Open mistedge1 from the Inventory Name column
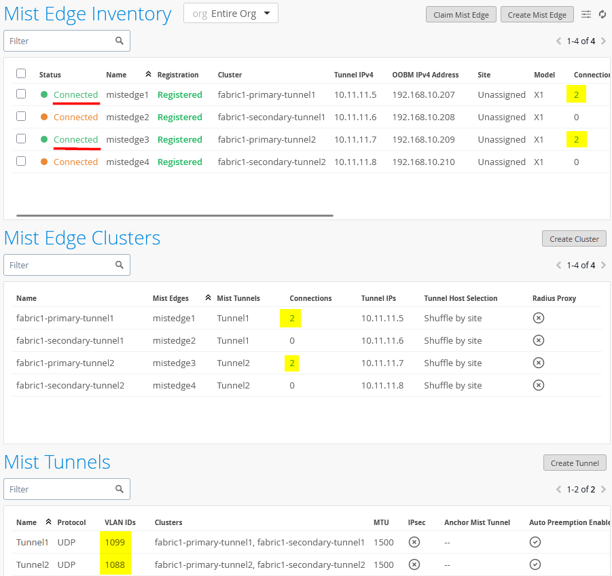Viewport: 612px width, 576px height. [x=127, y=95]
